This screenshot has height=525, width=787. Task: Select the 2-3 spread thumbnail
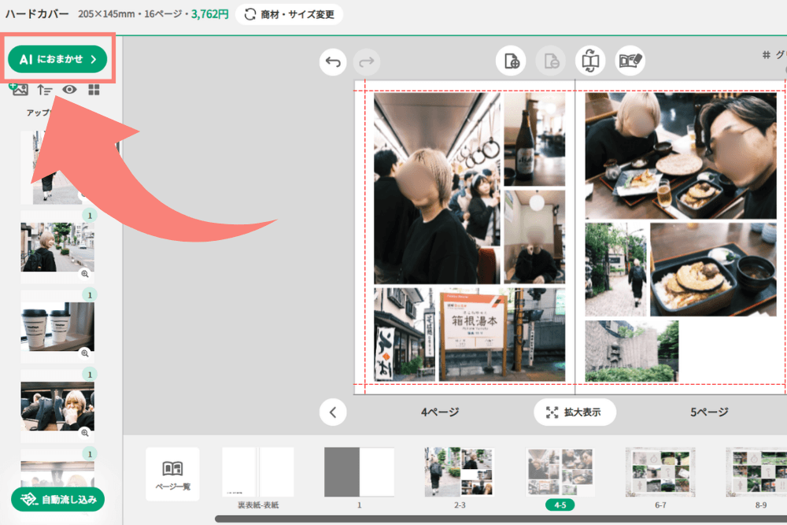[460, 471]
